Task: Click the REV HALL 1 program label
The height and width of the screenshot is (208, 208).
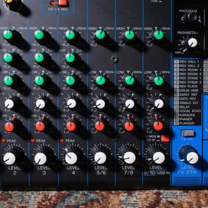Action: [189, 62]
